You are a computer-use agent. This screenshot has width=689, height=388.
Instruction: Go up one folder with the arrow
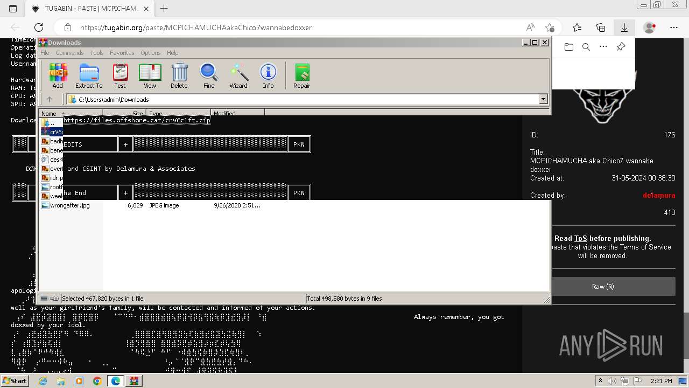point(50,99)
